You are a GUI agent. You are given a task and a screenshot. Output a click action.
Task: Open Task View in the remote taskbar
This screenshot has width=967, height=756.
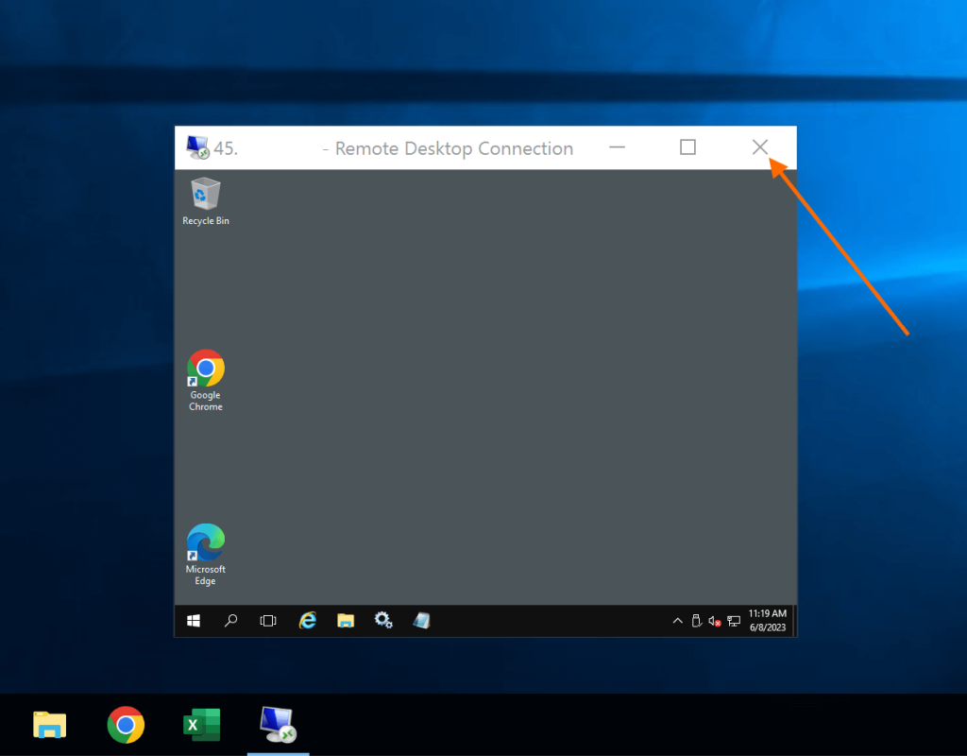[268, 621]
